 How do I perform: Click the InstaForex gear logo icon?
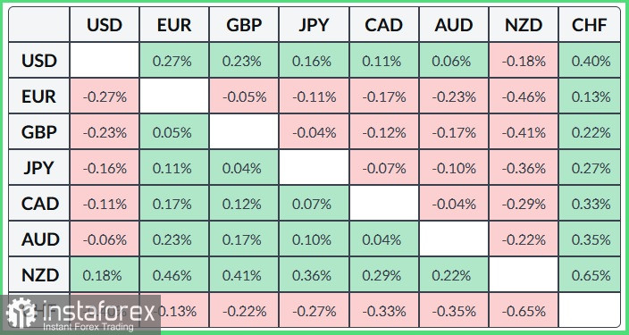pyautogui.click(x=21, y=313)
